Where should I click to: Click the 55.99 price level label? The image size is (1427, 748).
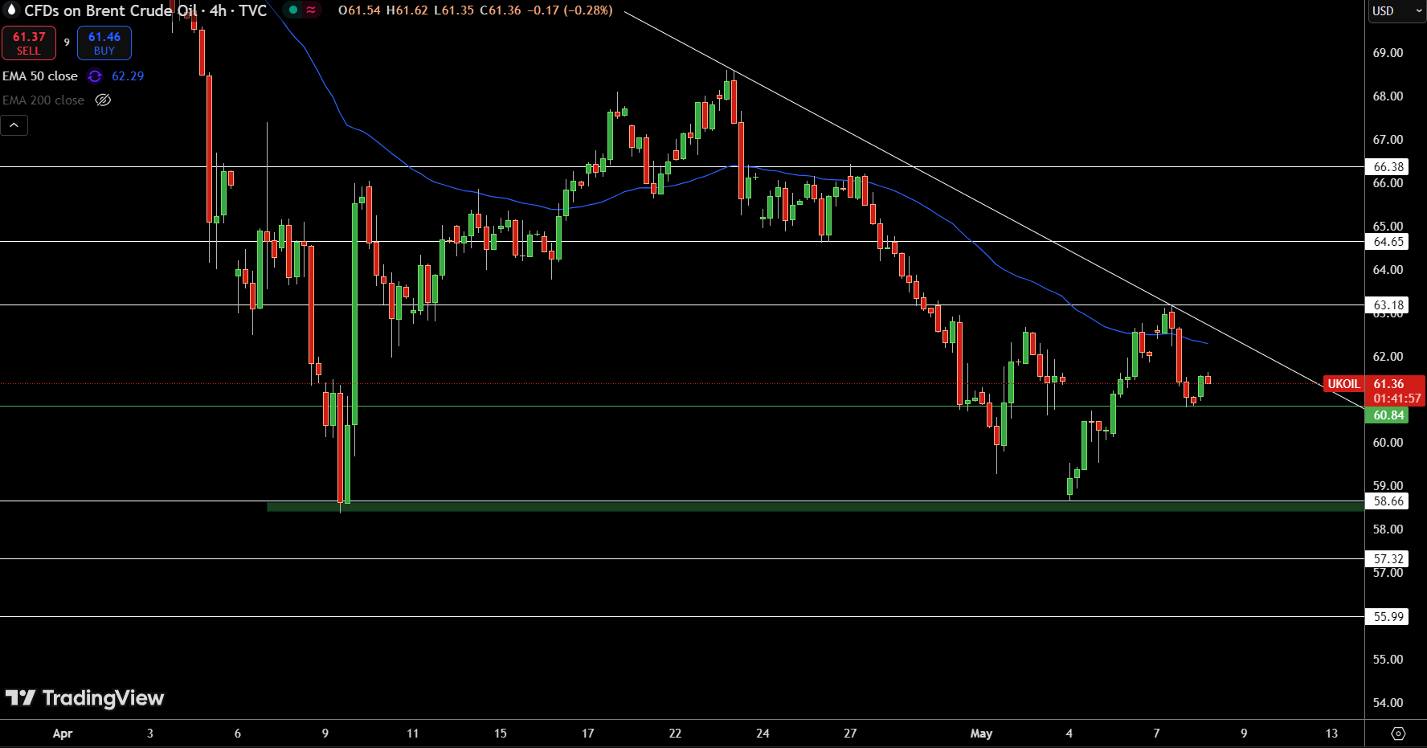tap(1388, 617)
